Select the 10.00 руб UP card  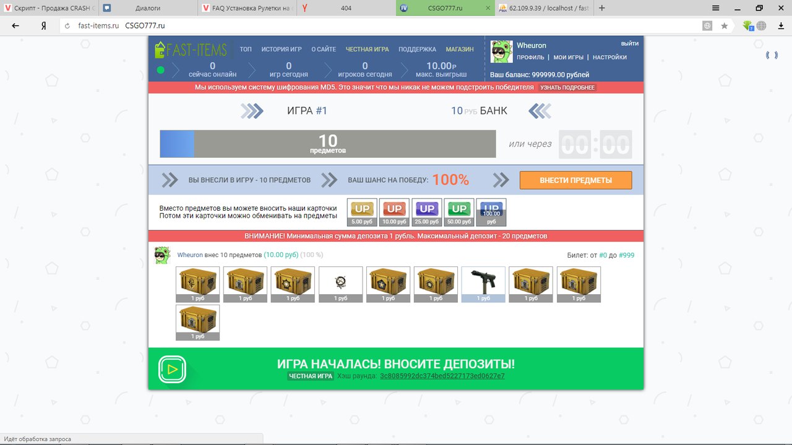[x=394, y=212]
